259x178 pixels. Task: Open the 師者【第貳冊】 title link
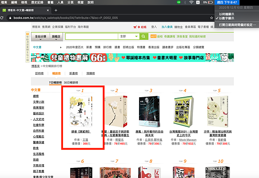pos(81,132)
